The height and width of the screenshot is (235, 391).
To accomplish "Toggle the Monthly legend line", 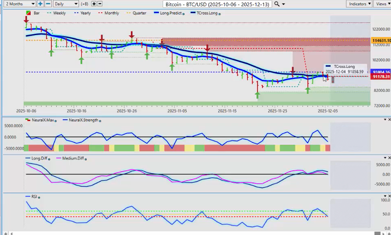I will pyautogui.click(x=108, y=13).
